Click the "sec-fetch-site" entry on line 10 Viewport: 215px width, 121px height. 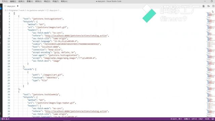click(50, 39)
